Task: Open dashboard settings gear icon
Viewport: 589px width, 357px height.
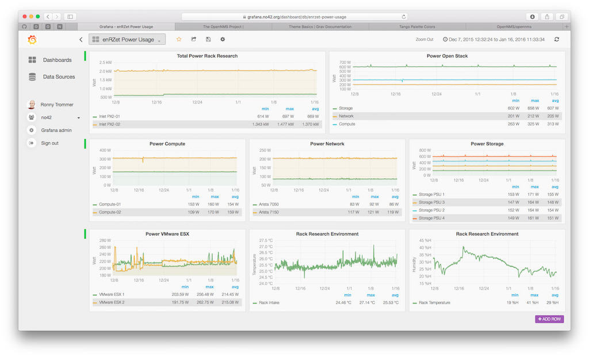Action: pos(223,39)
